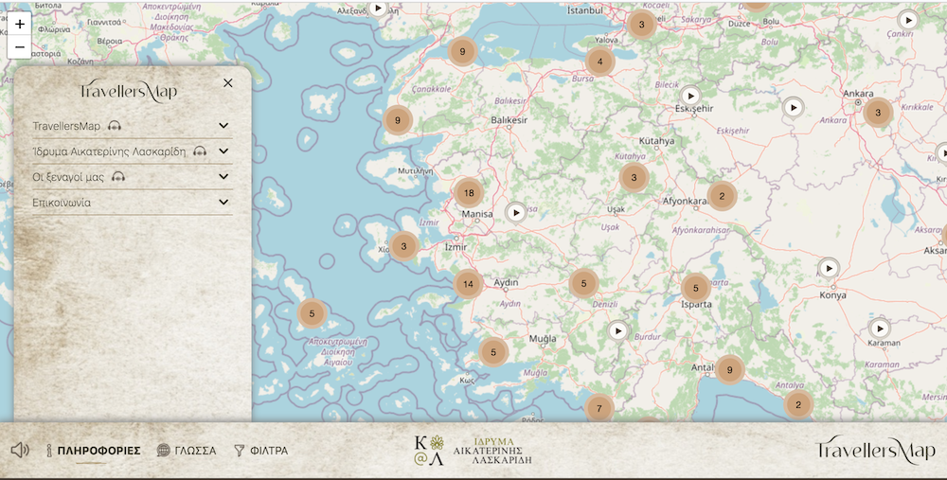Play audio for Ίδρυμα Αικατερίνης Λασκαρίδη section
Image resolution: width=947 pixels, height=480 pixels.
(x=200, y=151)
